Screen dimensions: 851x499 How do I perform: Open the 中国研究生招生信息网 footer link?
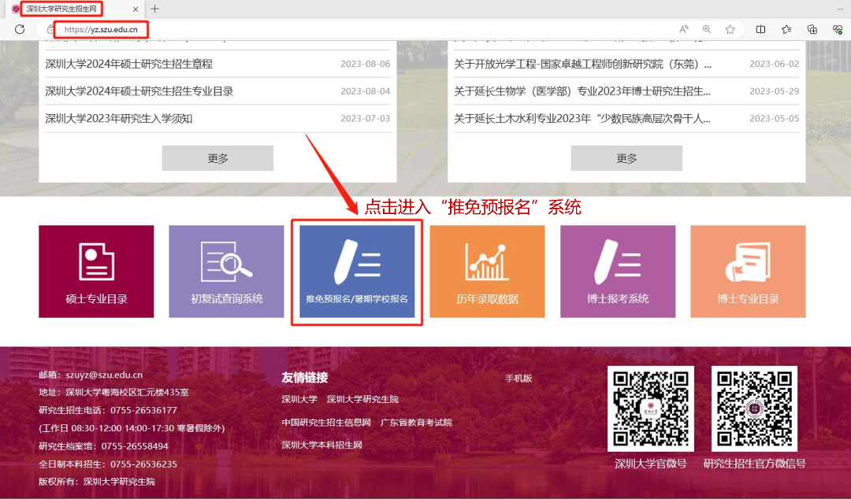tap(326, 423)
